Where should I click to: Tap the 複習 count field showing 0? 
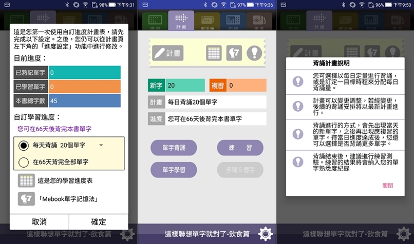point(247,86)
